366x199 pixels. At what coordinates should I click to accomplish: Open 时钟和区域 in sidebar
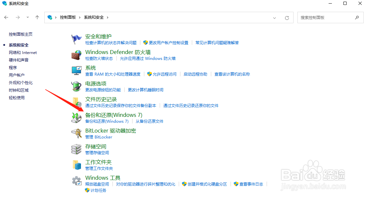(19, 90)
